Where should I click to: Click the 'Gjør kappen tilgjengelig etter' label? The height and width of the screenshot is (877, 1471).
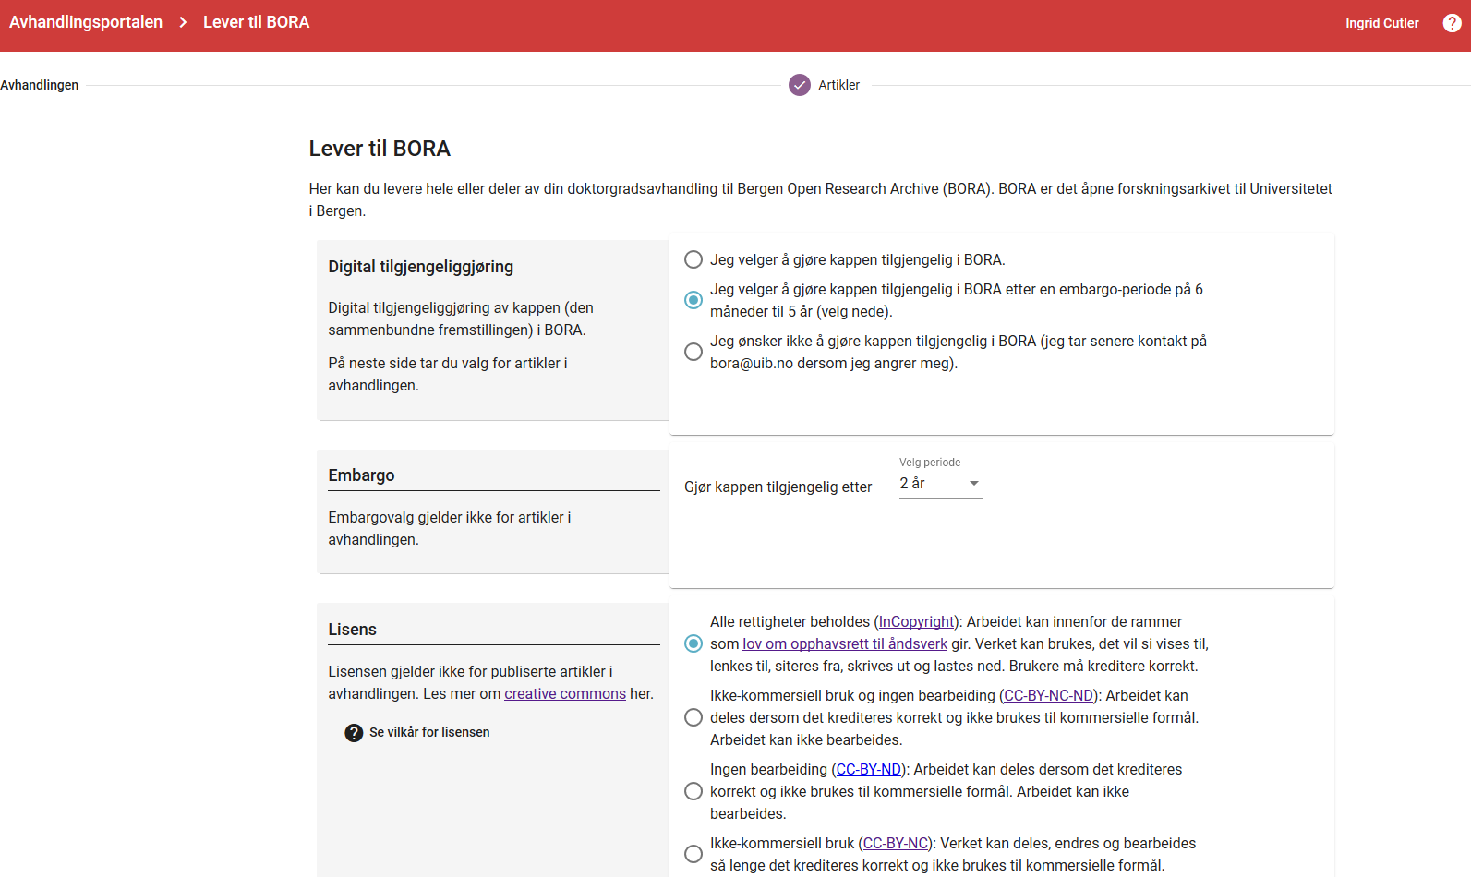778,487
